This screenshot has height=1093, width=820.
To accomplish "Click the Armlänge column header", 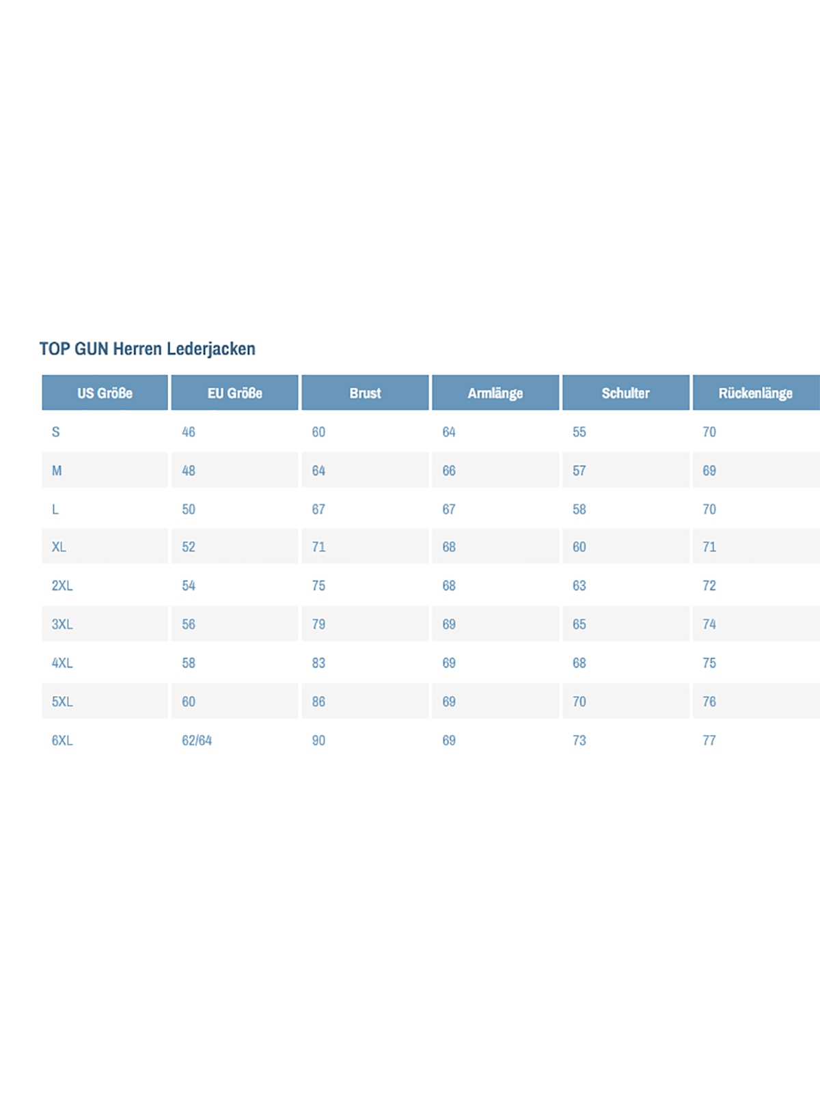I will [x=495, y=393].
